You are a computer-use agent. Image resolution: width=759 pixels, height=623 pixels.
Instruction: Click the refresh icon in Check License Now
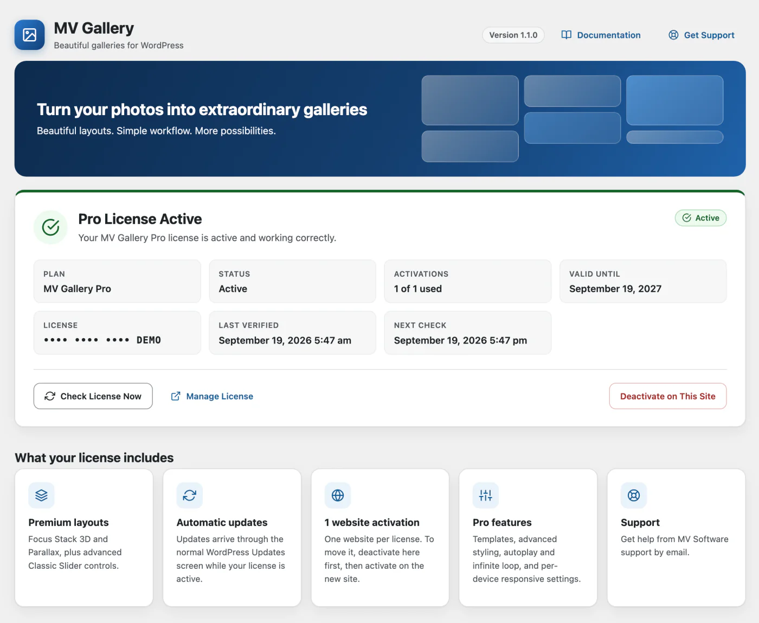pos(50,396)
